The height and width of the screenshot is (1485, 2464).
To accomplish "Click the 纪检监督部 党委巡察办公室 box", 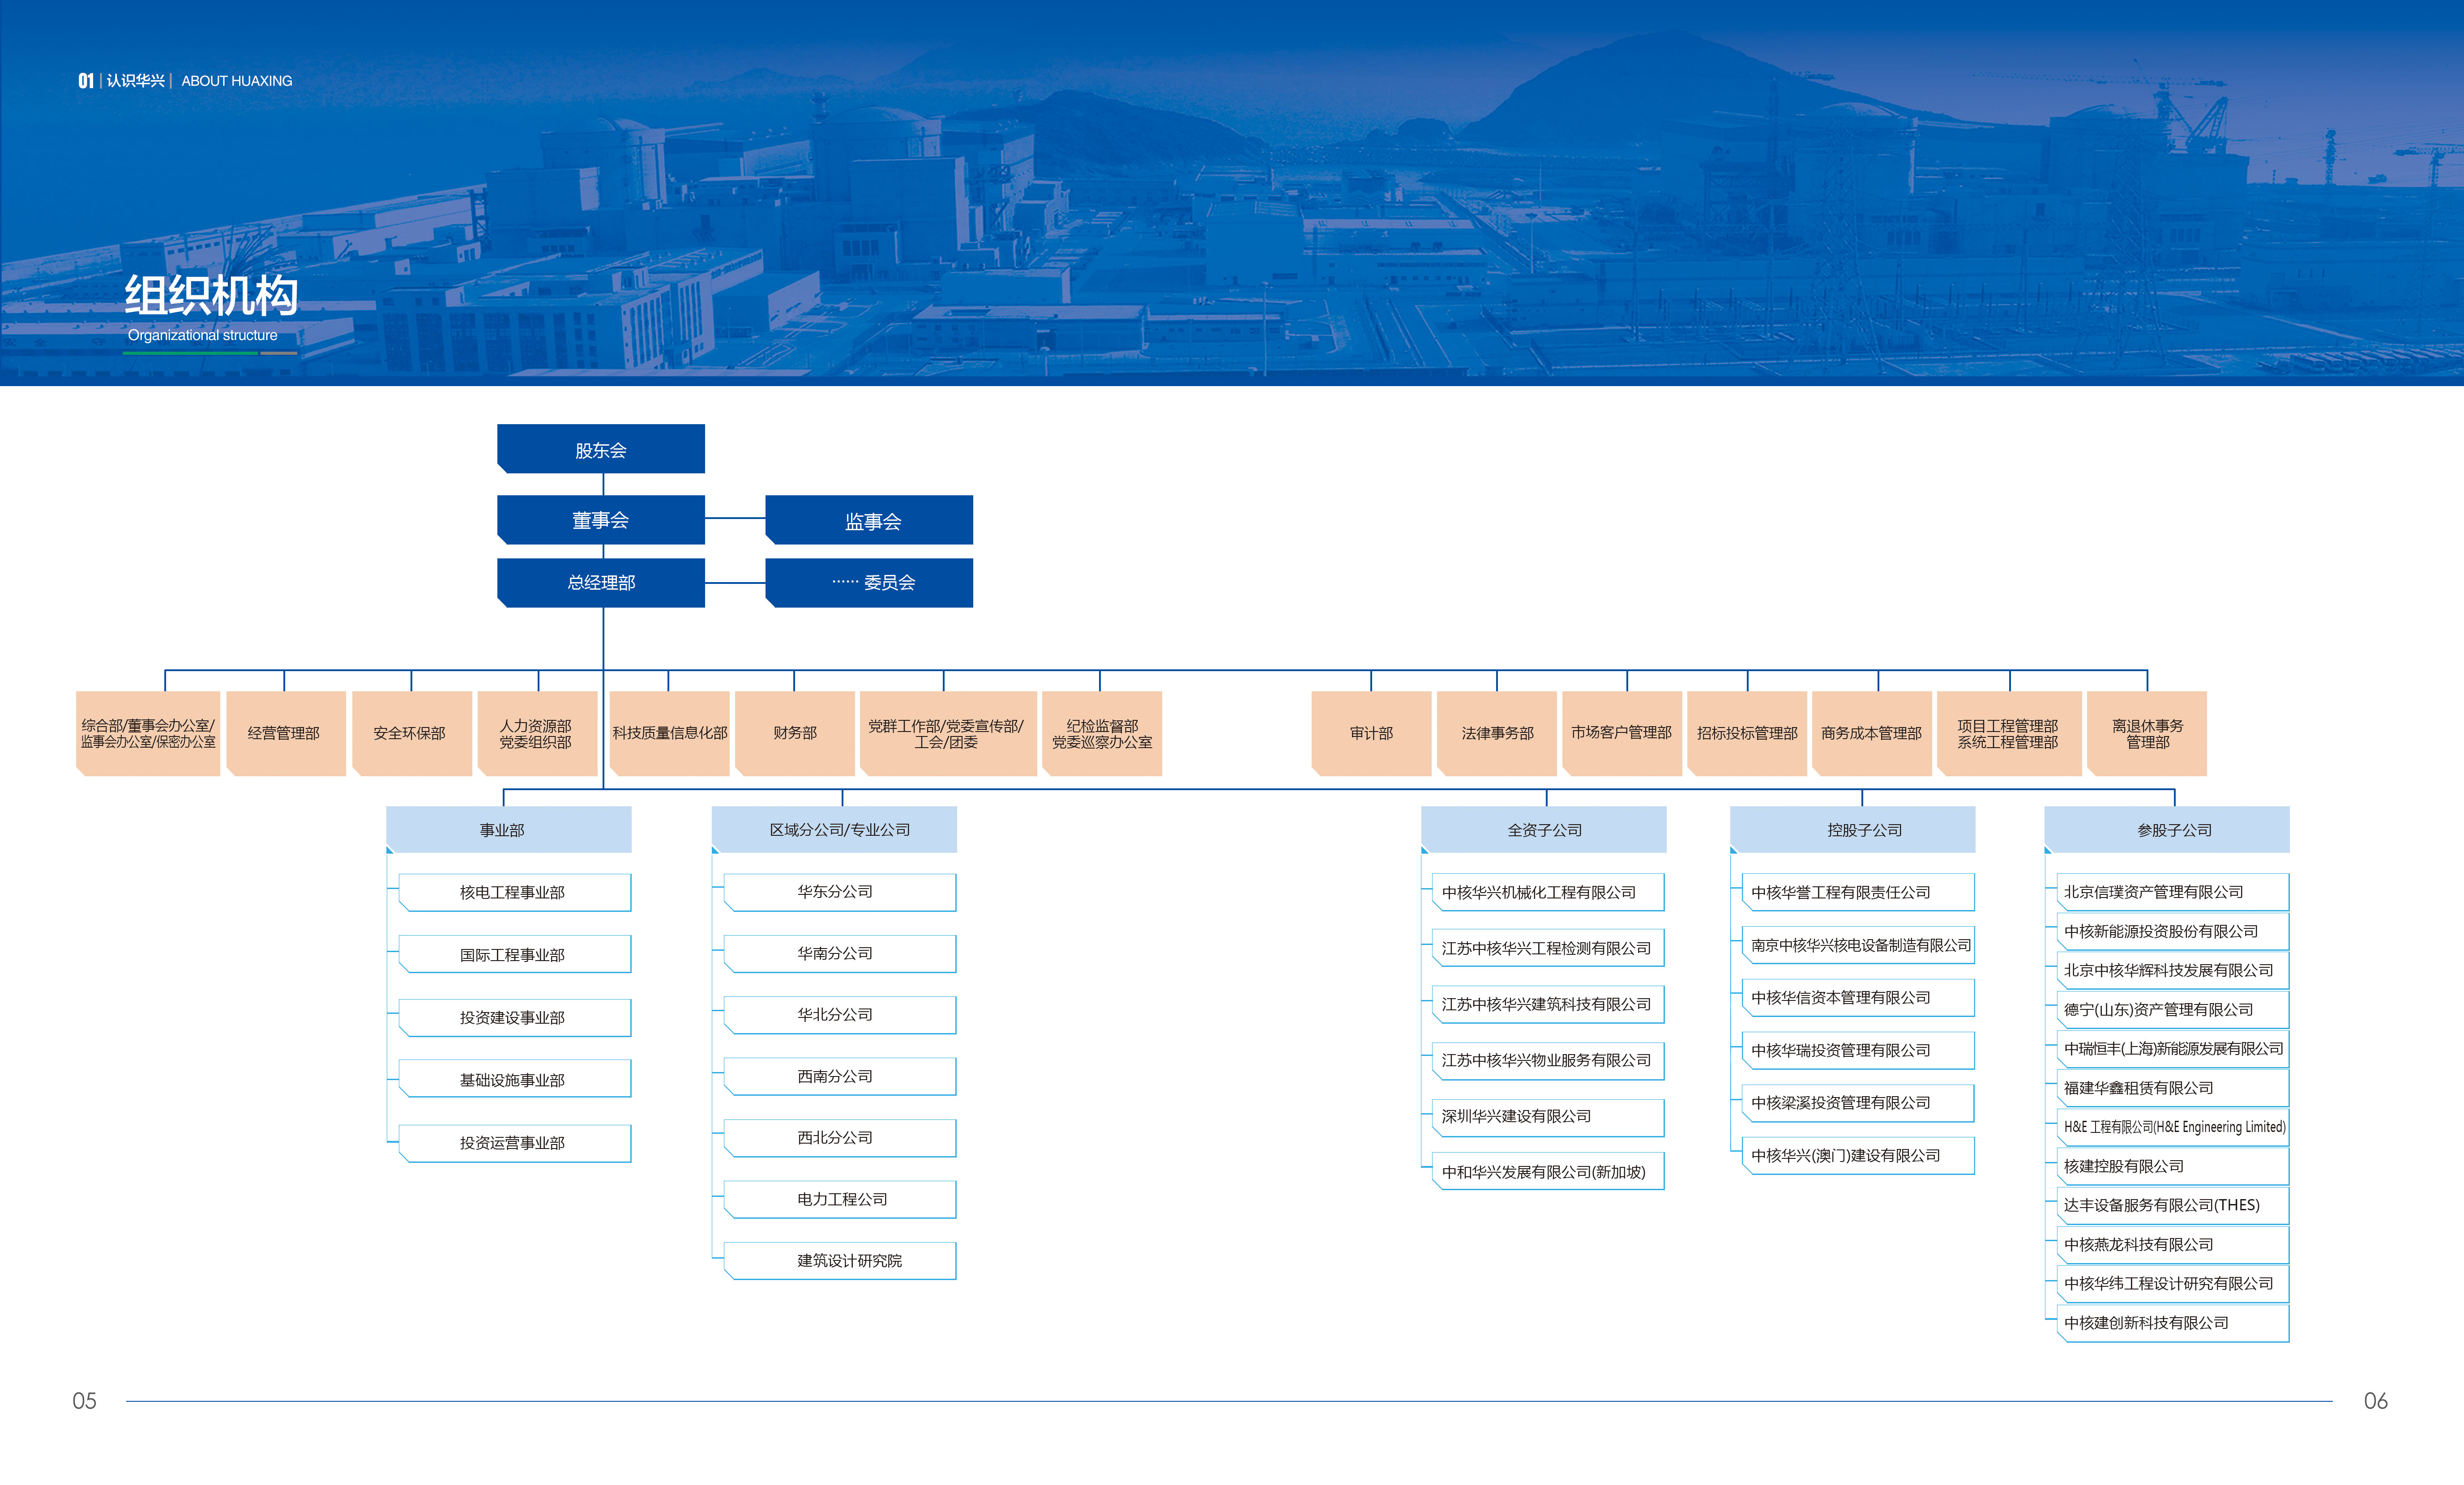I will point(1102,732).
